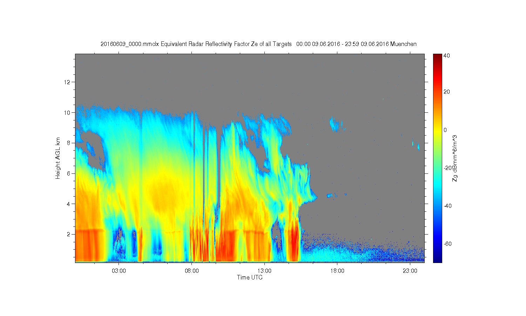Click the colorbar label '-20'
Screen dimensions: 526x316
(447, 168)
